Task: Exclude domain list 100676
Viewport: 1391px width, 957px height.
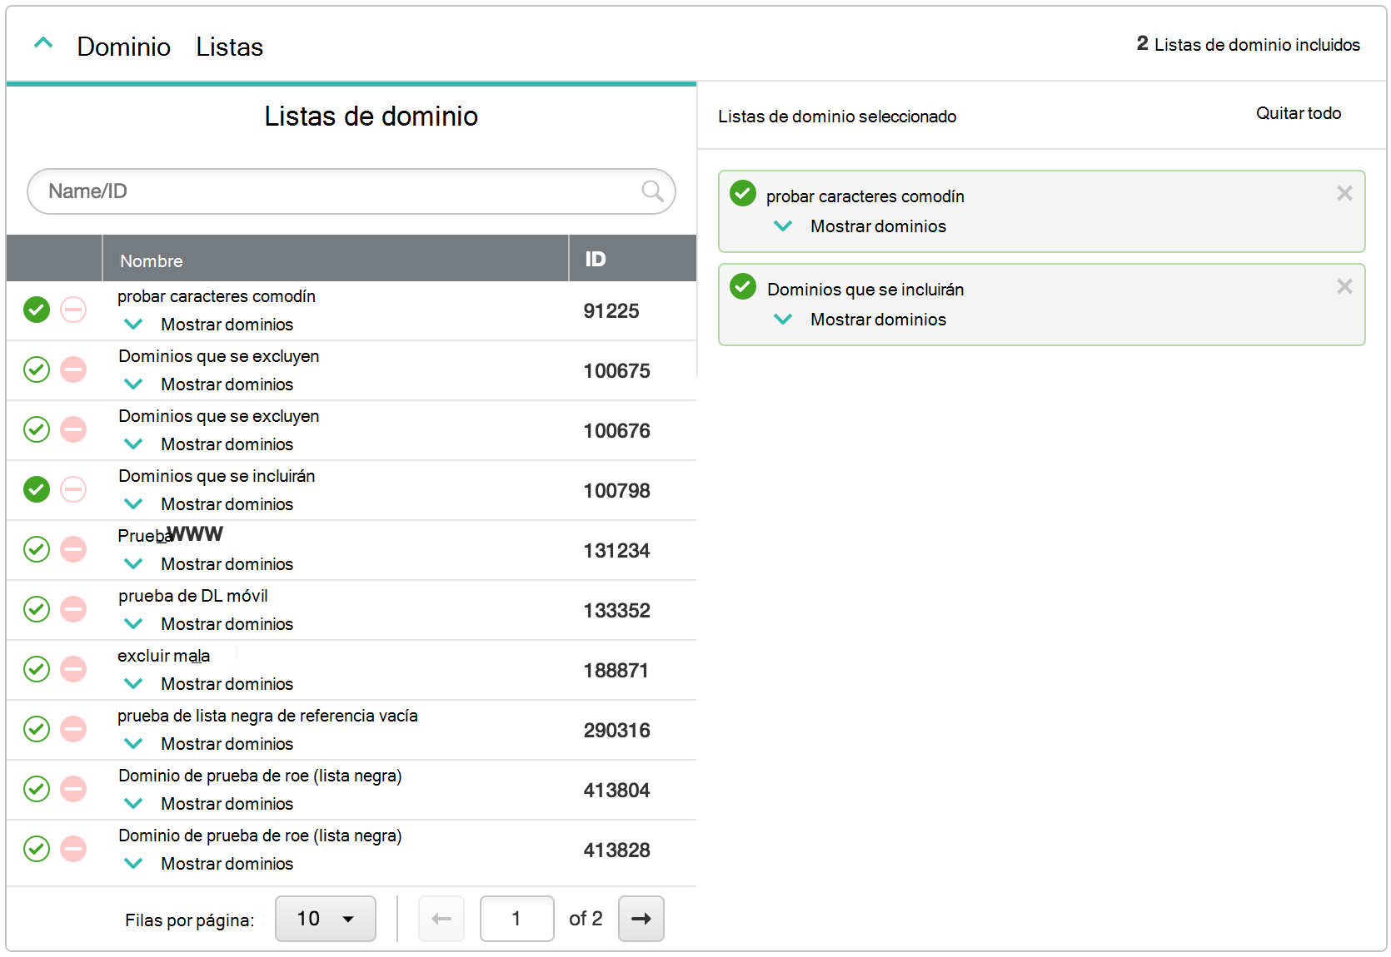Action: (73, 429)
